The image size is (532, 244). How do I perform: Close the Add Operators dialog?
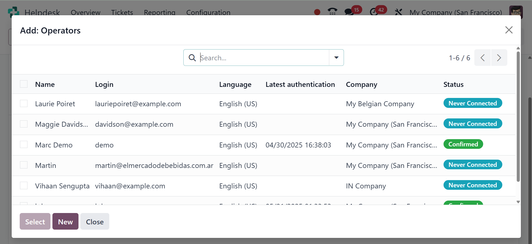509,30
